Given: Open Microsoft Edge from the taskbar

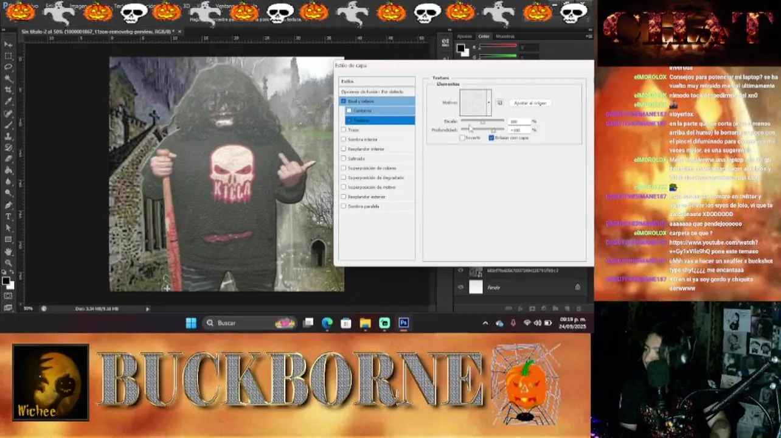Looking at the screenshot, I should pyautogui.click(x=327, y=323).
